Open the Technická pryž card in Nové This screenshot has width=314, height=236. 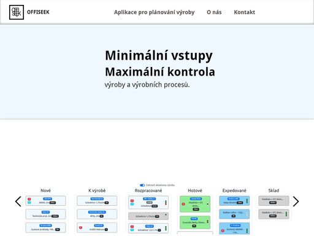[45, 214]
